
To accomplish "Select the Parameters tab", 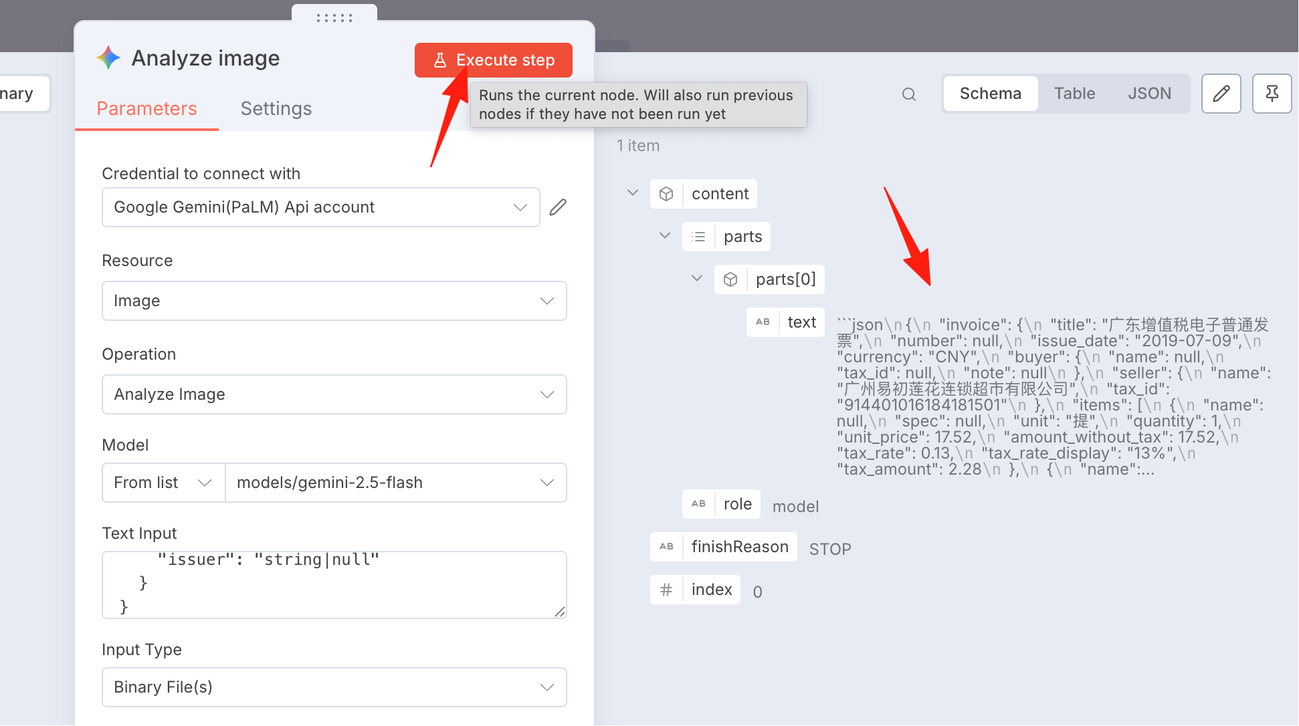I will coord(146,108).
